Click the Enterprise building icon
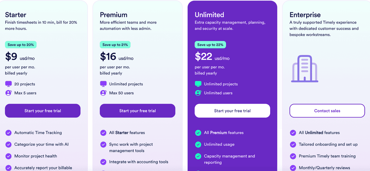370x171 pixels. (x=304, y=69)
